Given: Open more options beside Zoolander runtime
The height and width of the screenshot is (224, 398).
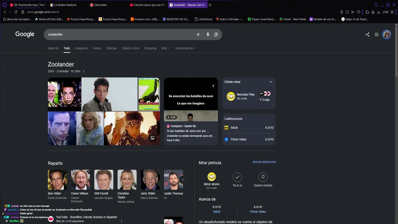Looking at the screenshot, I should tap(84, 71).
